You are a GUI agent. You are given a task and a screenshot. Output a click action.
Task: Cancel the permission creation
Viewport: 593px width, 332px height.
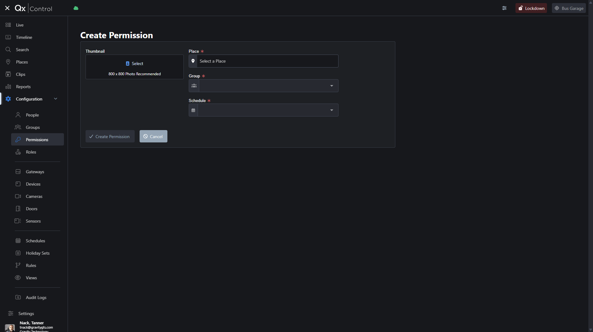pyautogui.click(x=153, y=137)
